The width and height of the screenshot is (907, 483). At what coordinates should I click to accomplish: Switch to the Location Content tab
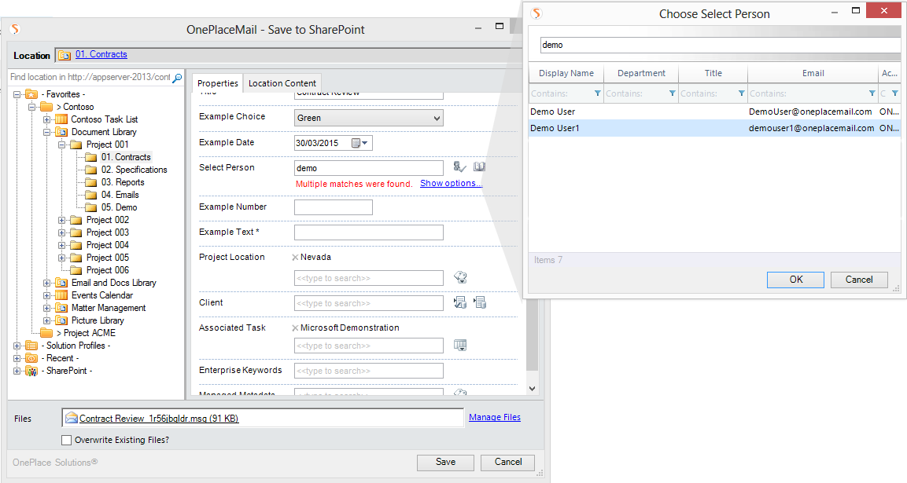click(282, 83)
